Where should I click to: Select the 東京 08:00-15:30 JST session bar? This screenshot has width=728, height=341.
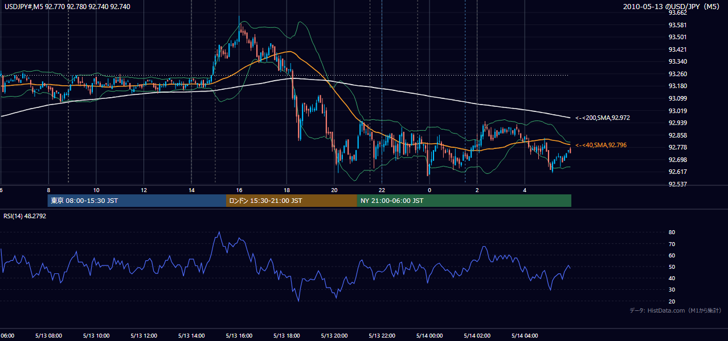pyautogui.click(x=137, y=201)
